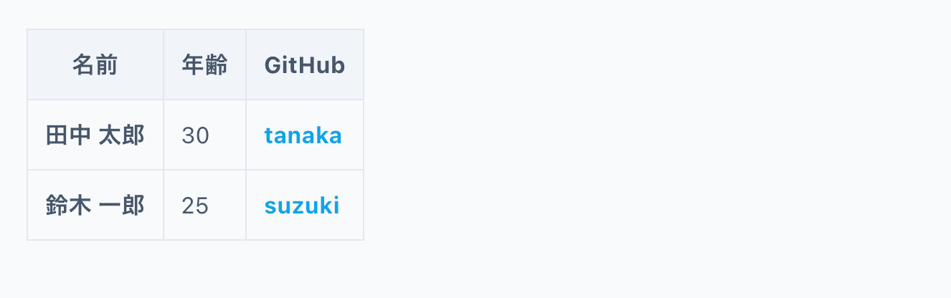
Task: Click the given name 一郎
Action: pos(121,206)
